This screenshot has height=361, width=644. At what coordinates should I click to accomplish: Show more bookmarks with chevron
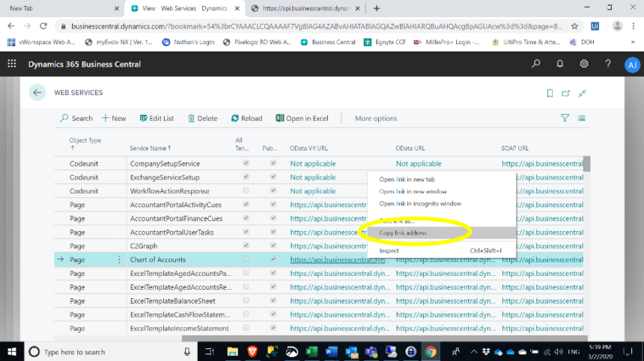(633, 42)
